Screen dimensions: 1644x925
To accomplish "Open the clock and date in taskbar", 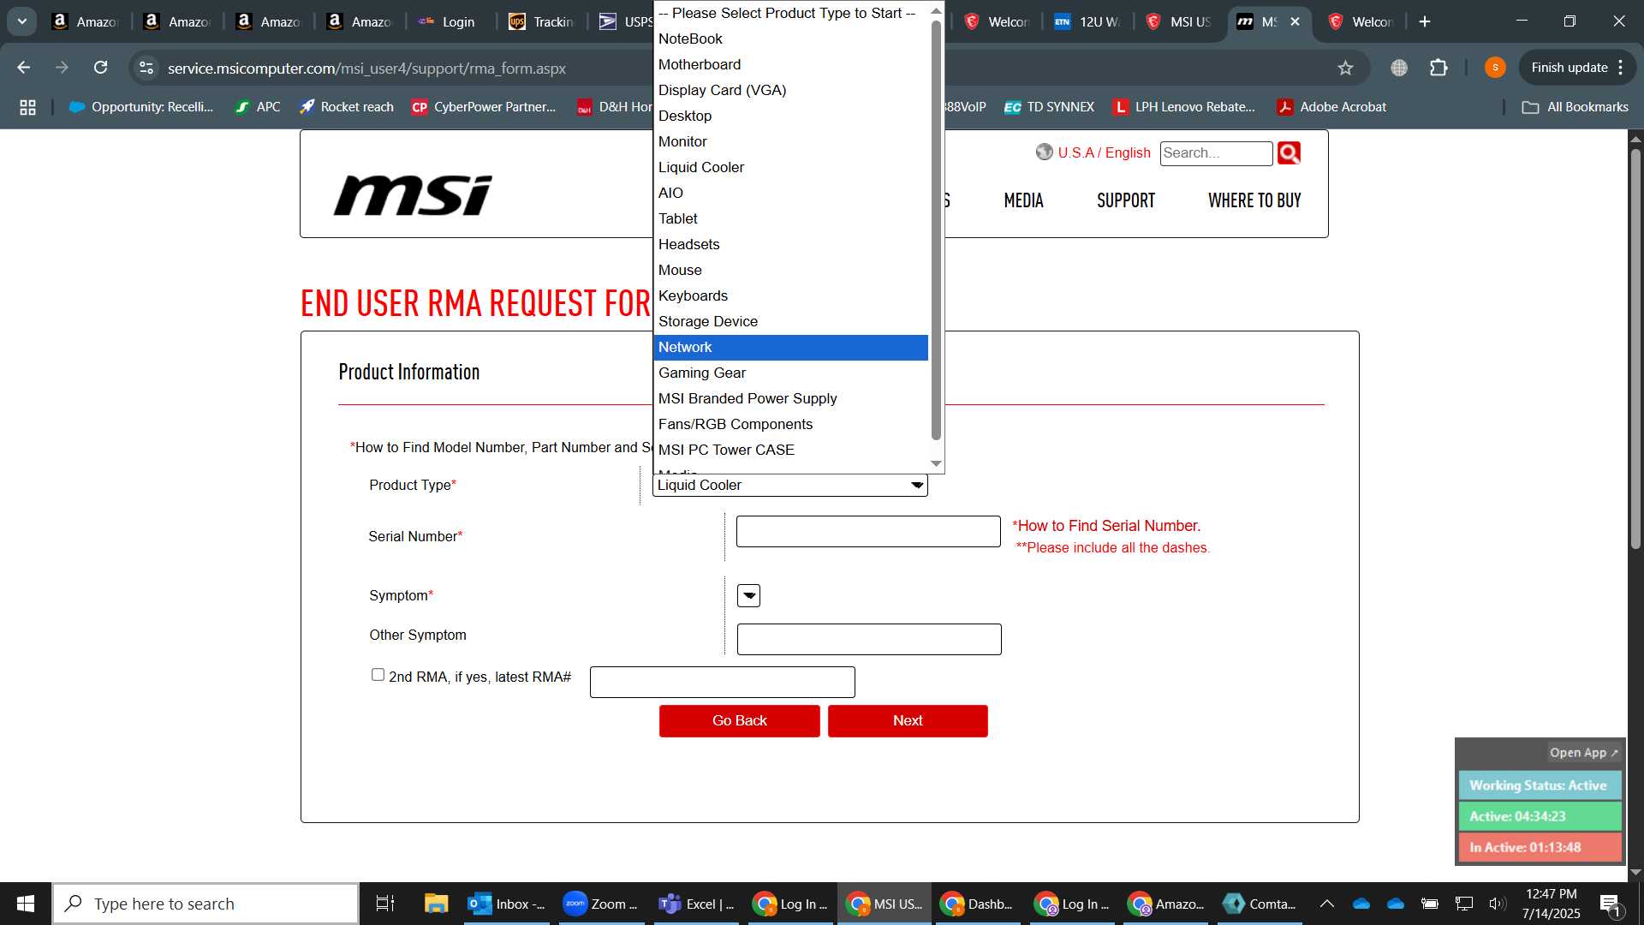I will click(x=1551, y=904).
